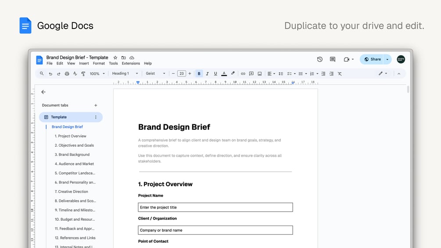Viewport: 441px width, 248px height.
Task: Star the Brand Design Brief document
Action: click(x=115, y=58)
